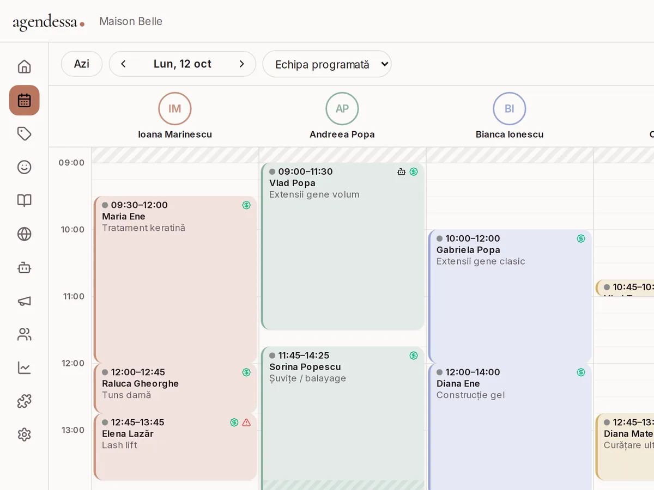Screen dimensions: 654x490
Task: Go to previous day with left chevron
Action: point(123,64)
